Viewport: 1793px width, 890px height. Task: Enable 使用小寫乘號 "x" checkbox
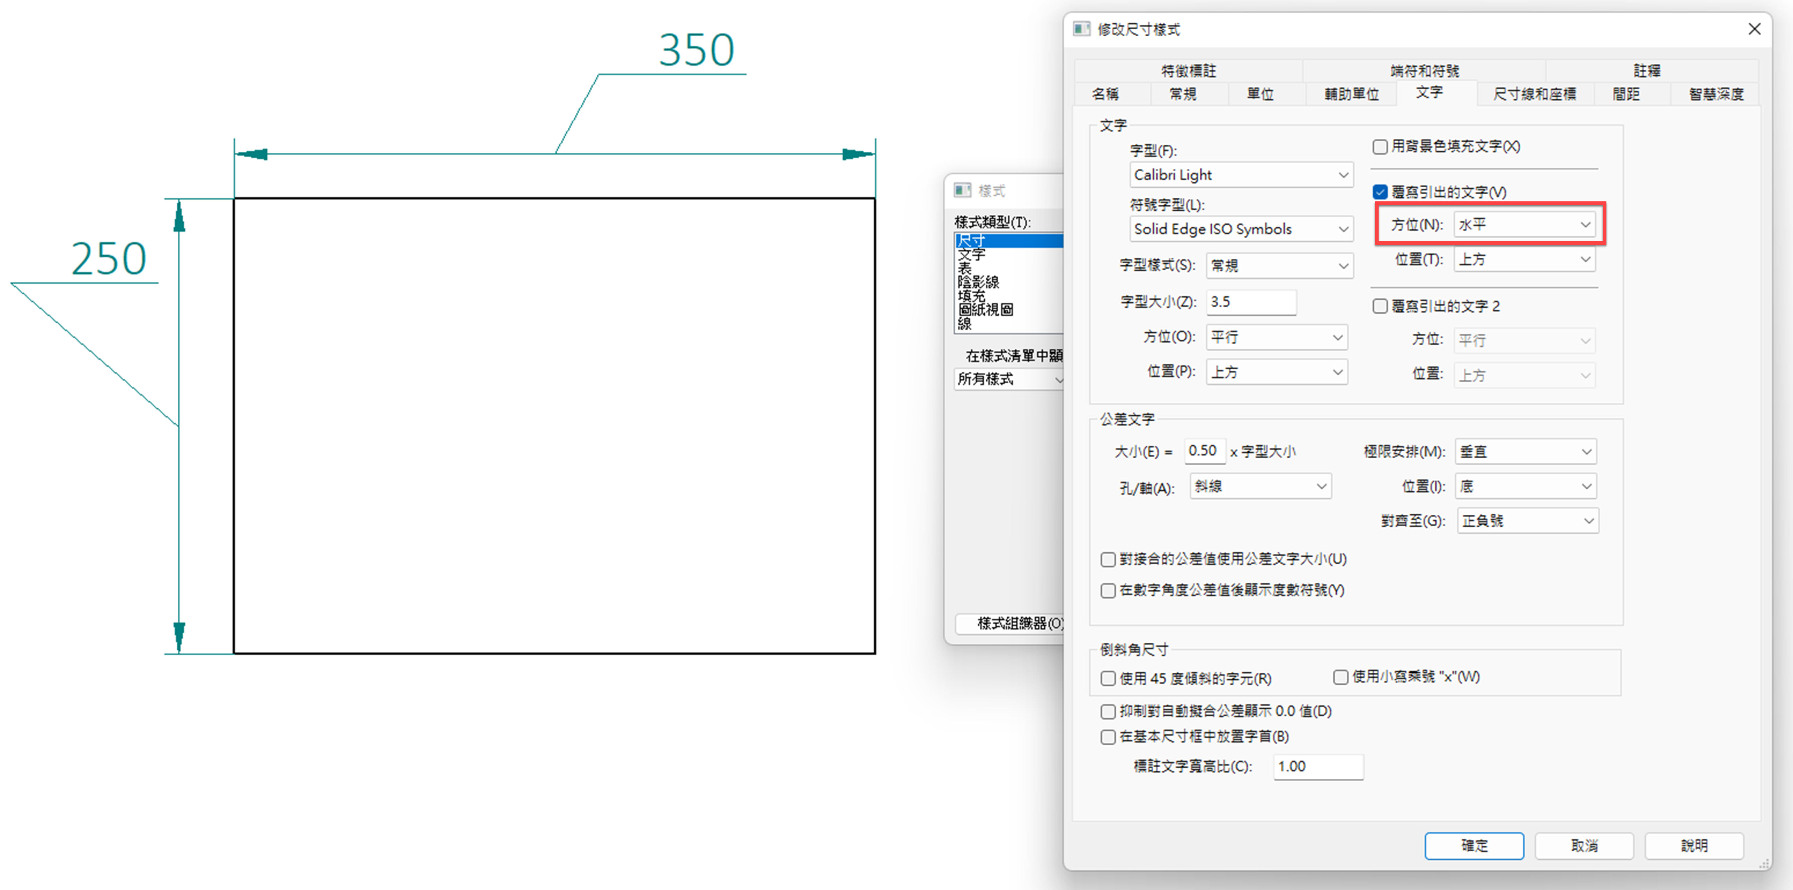pos(1340,677)
